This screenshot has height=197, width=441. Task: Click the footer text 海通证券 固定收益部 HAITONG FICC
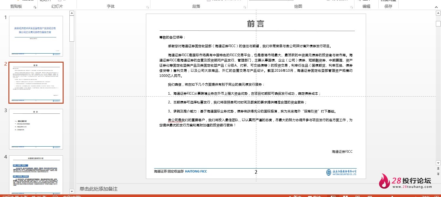pos(180,171)
